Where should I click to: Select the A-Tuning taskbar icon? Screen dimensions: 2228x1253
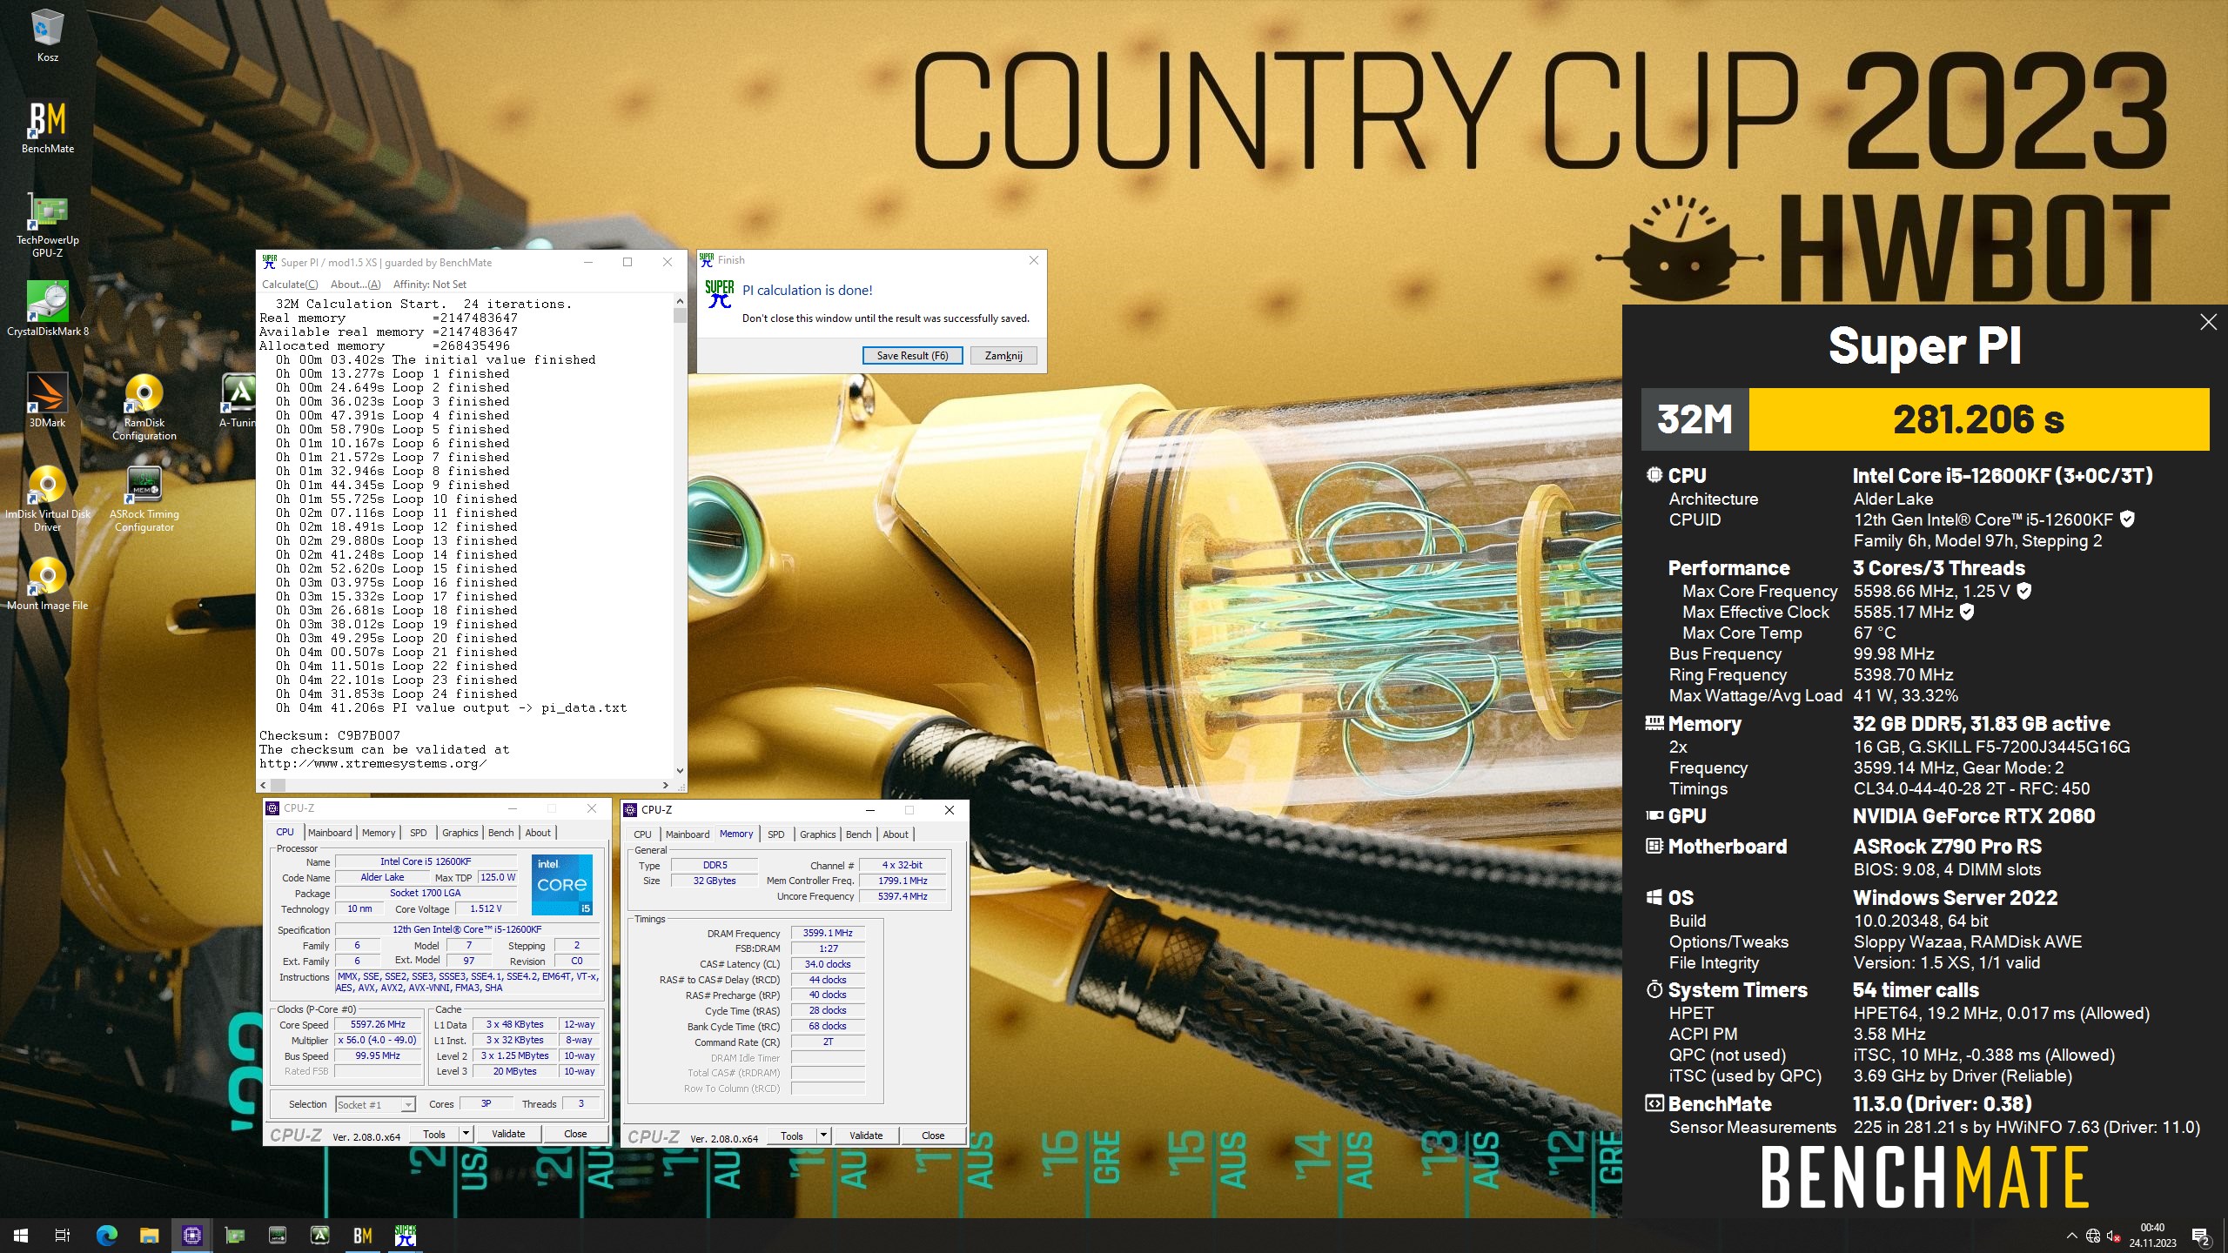[320, 1236]
